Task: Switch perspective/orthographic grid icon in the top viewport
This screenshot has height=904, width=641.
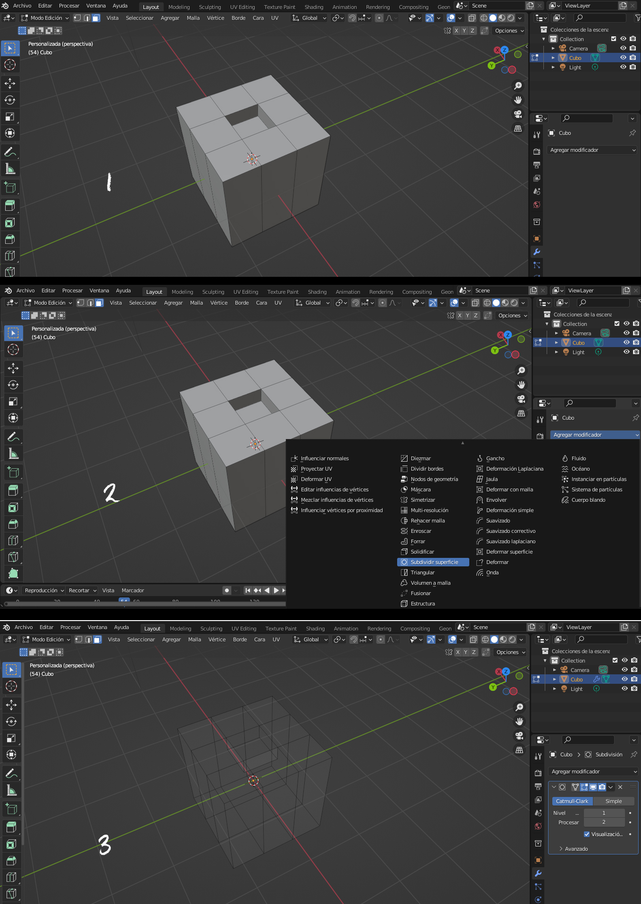Action: pyautogui.click(x=518, y=128)
